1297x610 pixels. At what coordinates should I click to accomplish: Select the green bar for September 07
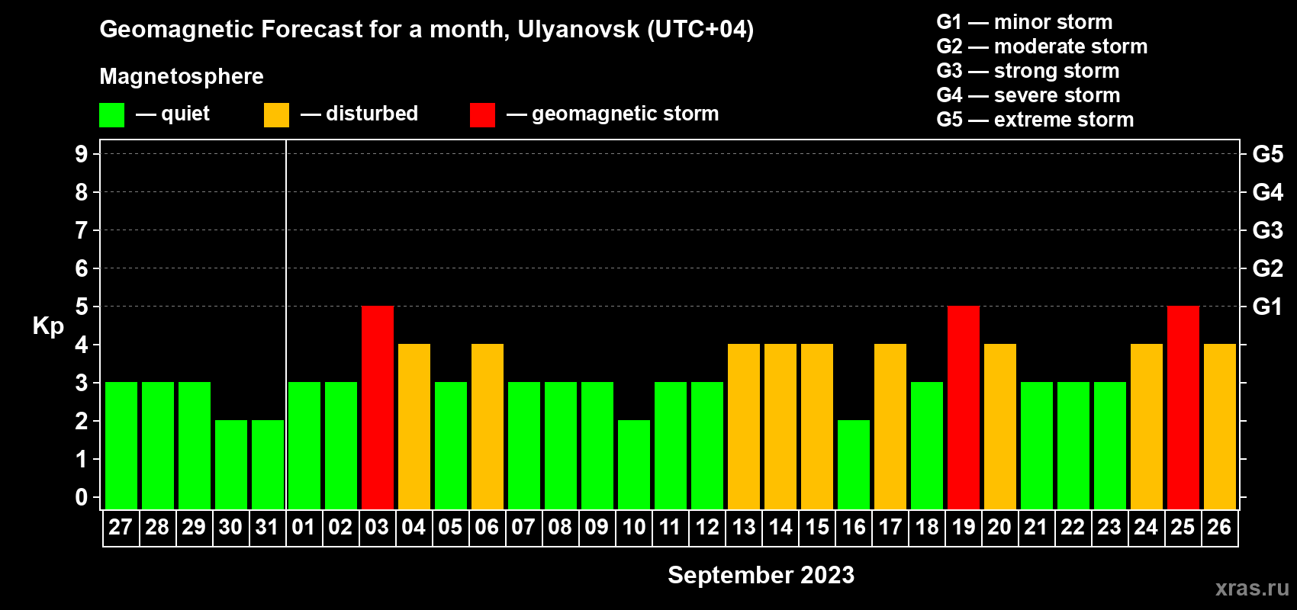click(524, 446)
